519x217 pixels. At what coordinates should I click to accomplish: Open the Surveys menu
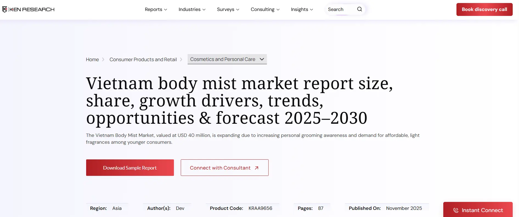[x=228, y=9]
